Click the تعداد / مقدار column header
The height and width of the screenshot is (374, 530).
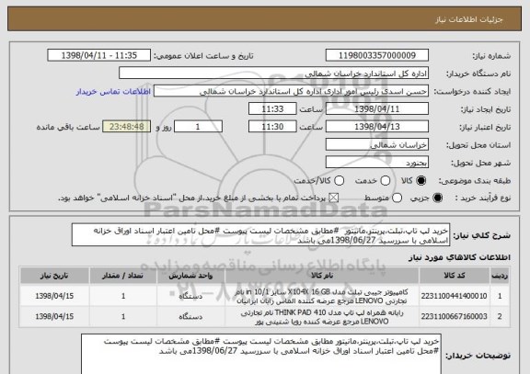(x=123, y=276)
